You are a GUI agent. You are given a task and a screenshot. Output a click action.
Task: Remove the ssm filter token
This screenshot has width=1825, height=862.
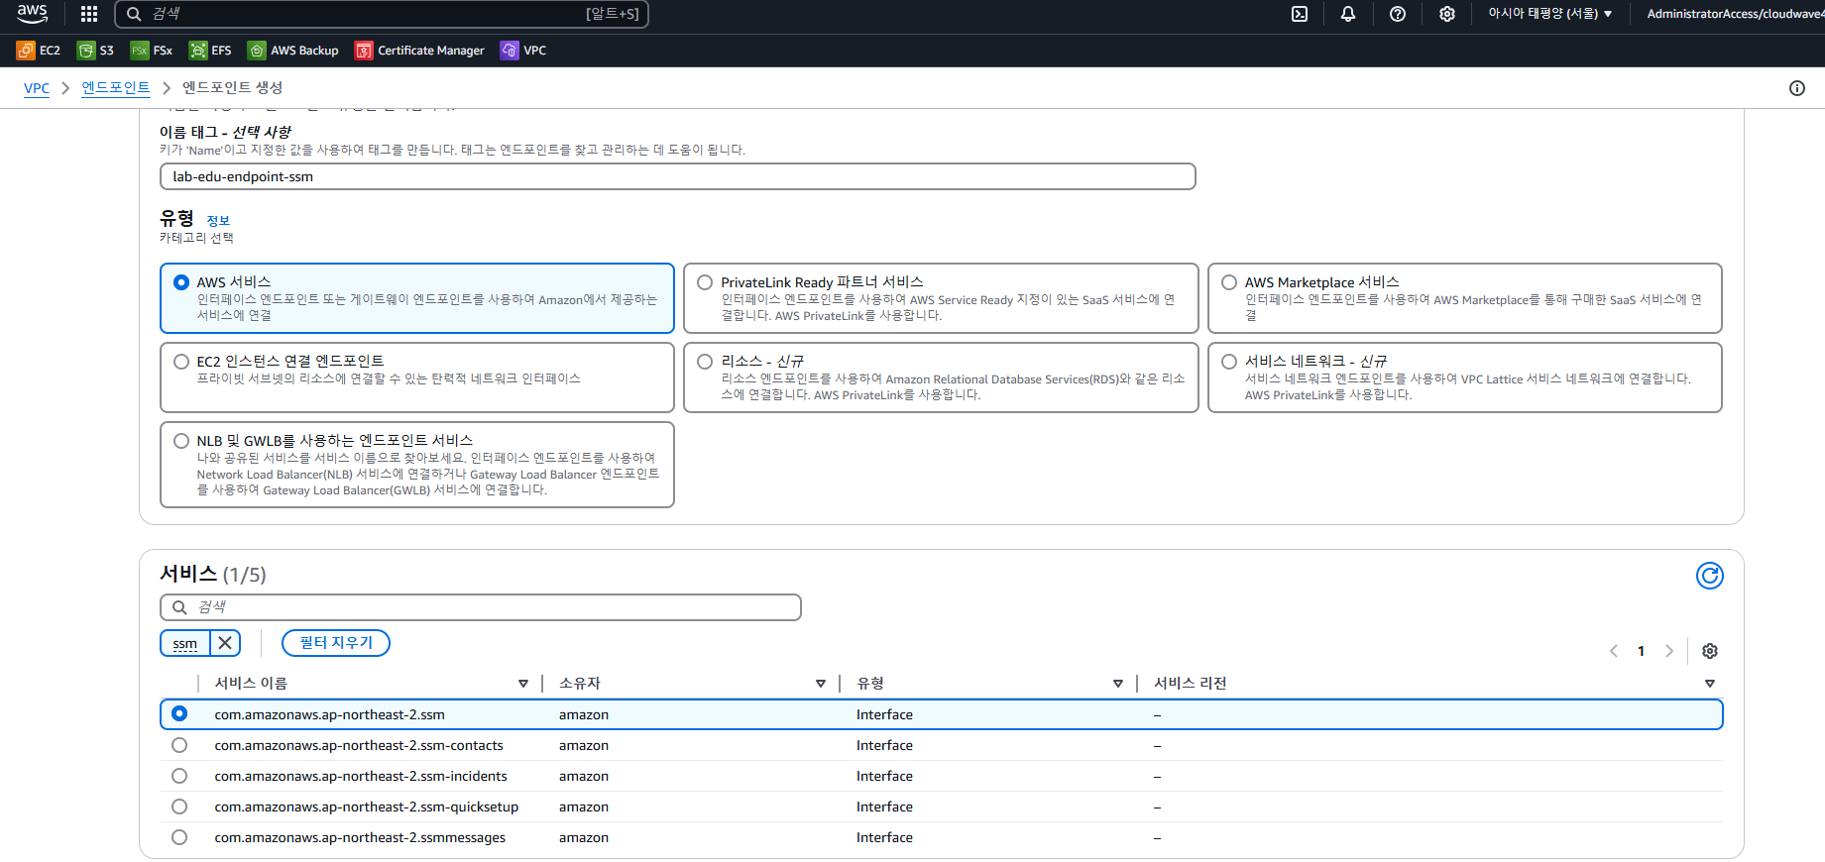click(225, 643)
